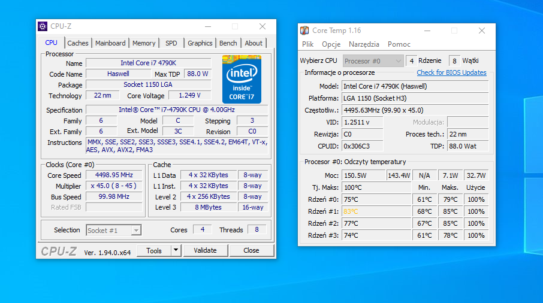The image size is (543, 303).
Task: Click the Code Name field Haswell
Action: pos(118,74)
